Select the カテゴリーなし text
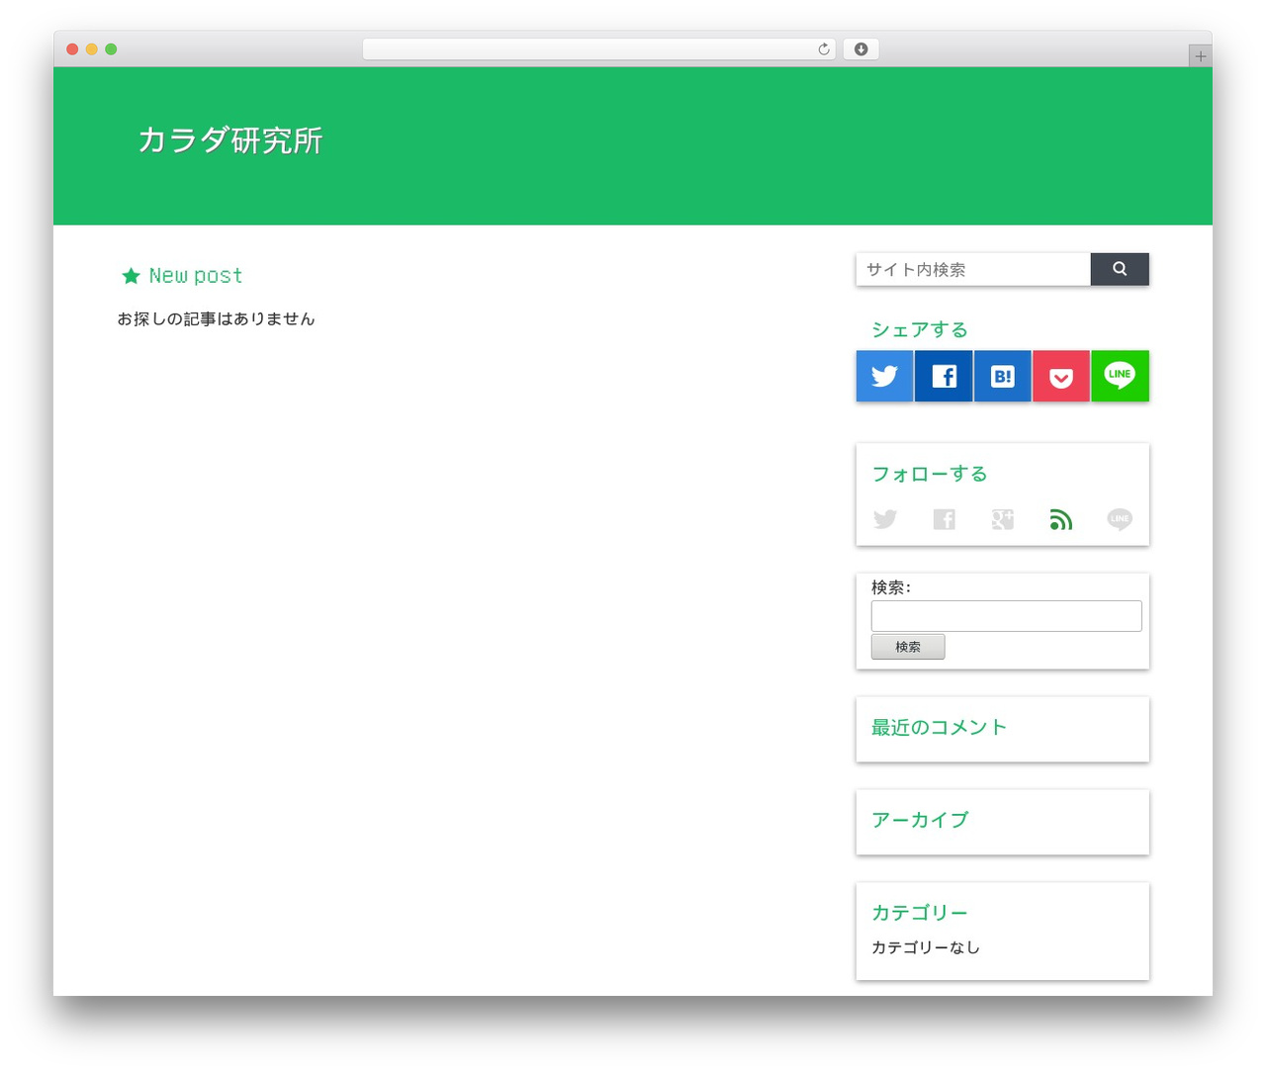 tap(926, 947)
